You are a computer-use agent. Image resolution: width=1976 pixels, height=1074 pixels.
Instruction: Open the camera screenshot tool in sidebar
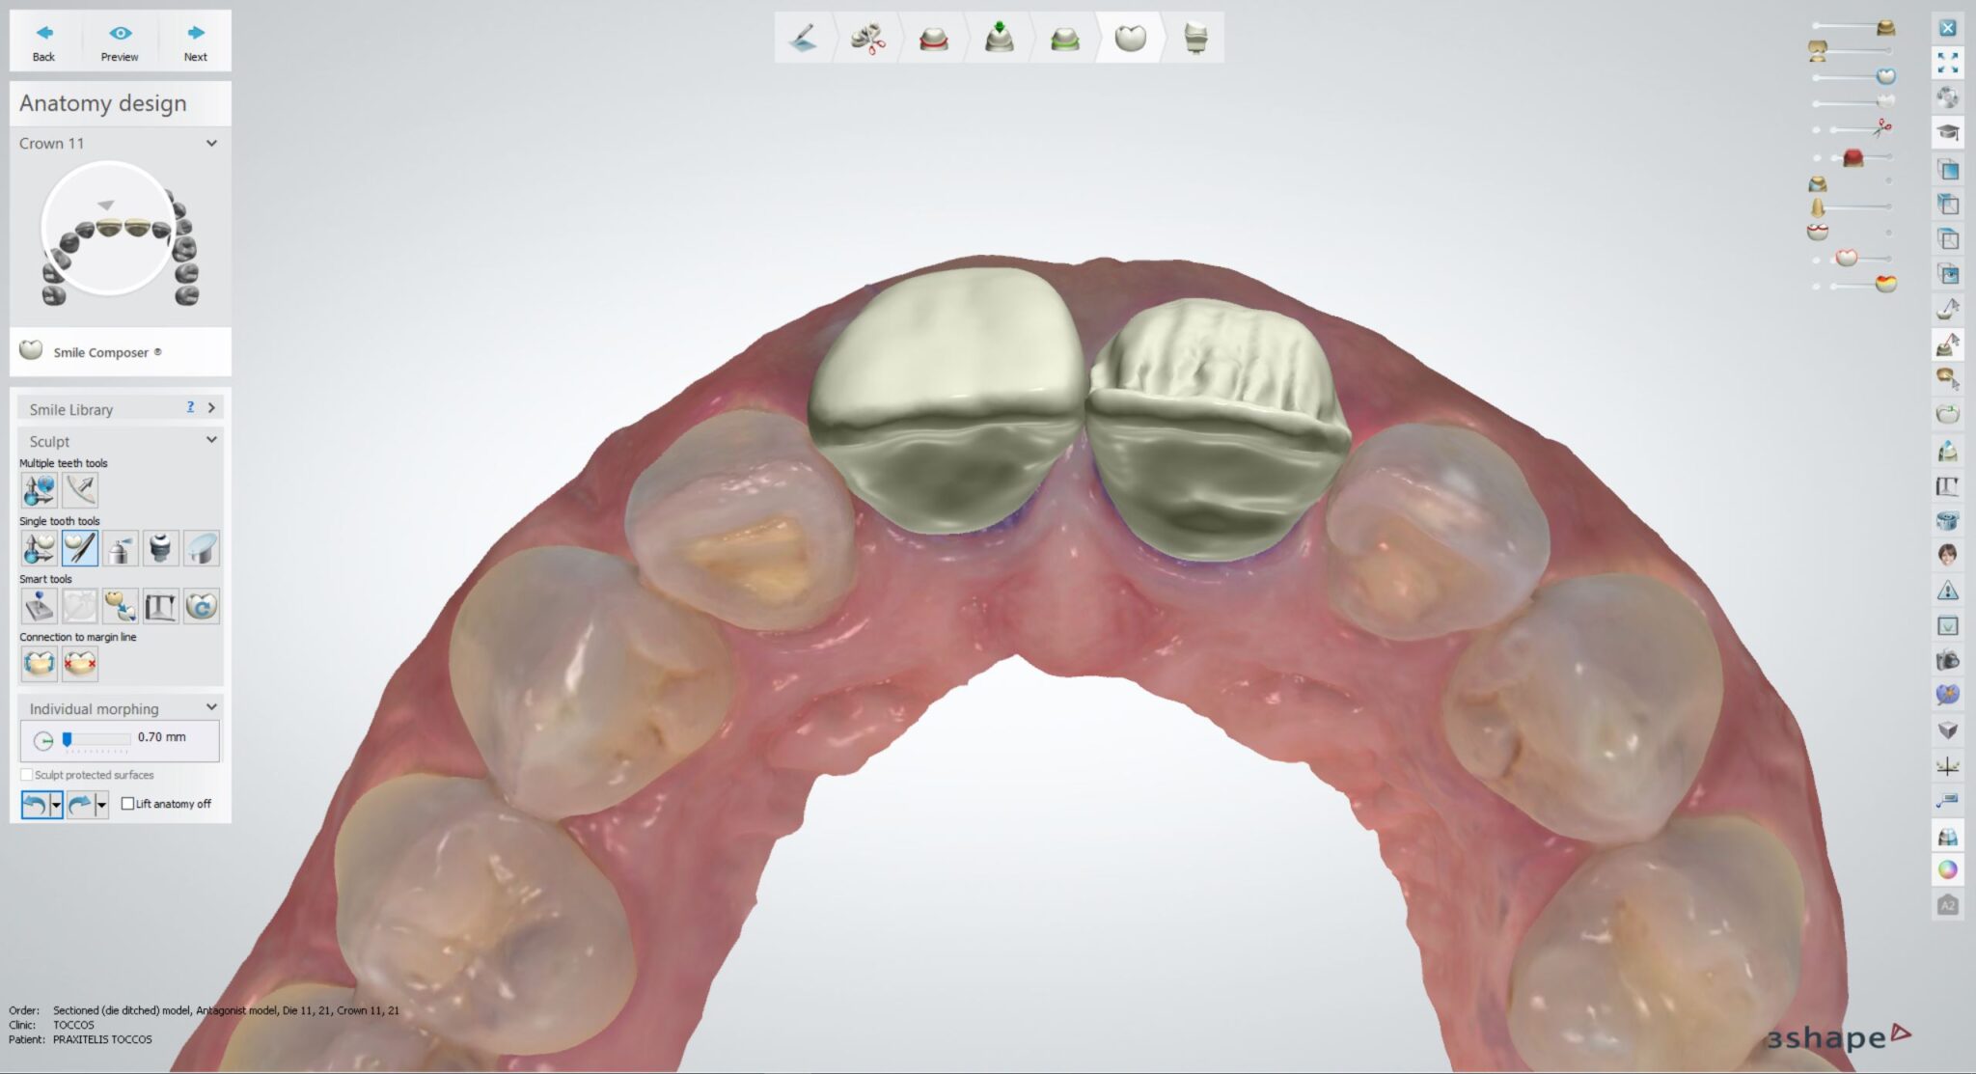pyautogui.click(x=1947, y=660)
